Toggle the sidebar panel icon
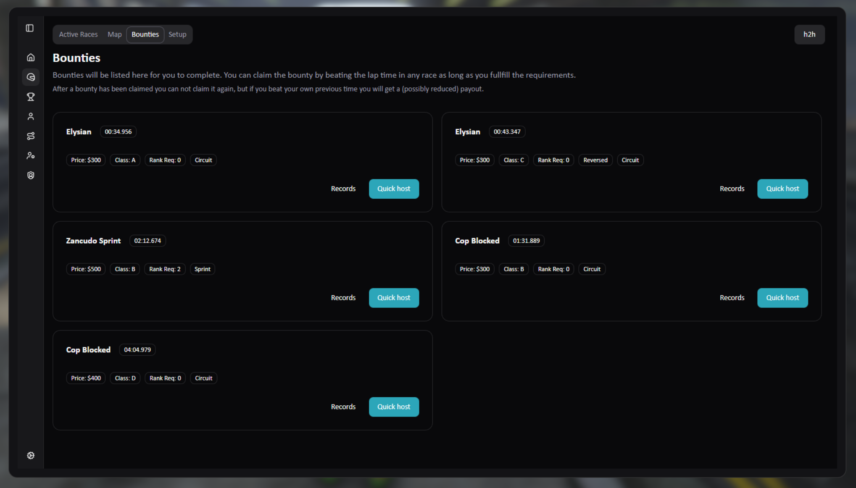 click(30, 28)
